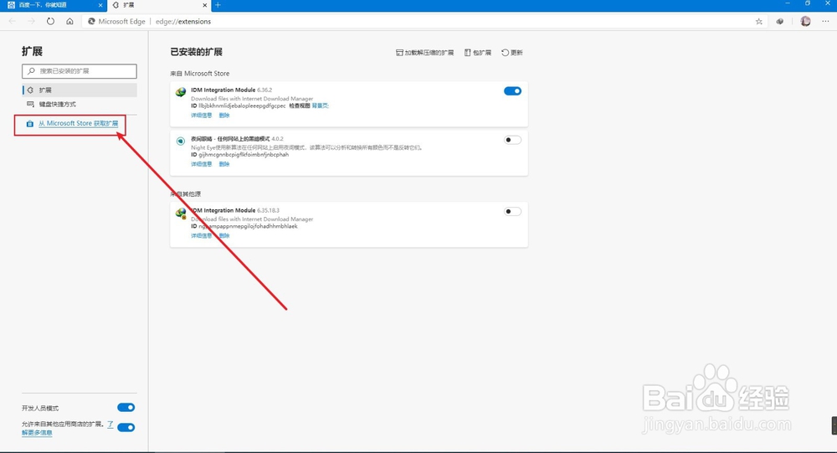837x453 pixels.
Task: Open the collections icon in toolbar
Action: (x=780, y=22)
